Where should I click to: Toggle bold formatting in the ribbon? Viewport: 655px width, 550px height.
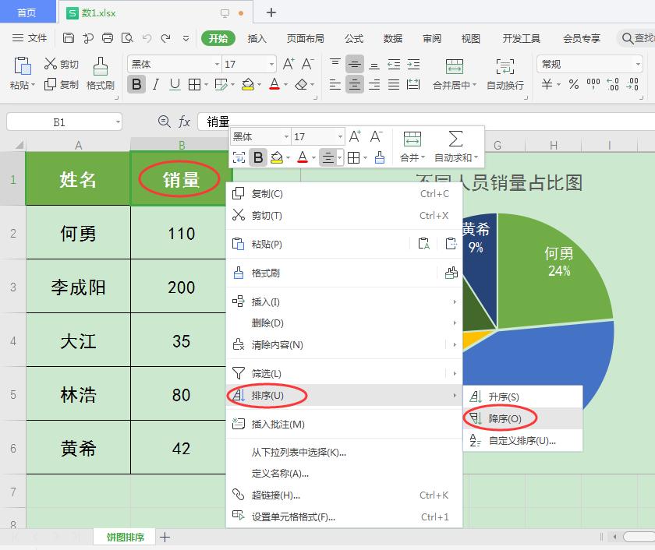coord(136,84)
